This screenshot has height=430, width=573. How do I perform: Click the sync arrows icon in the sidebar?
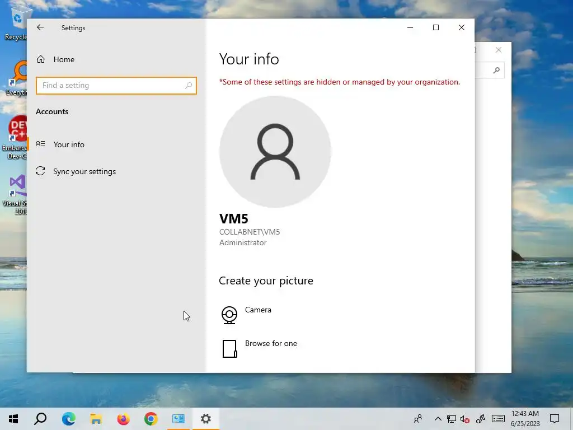pos(40,171)
